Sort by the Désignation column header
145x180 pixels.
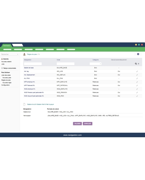28,60
